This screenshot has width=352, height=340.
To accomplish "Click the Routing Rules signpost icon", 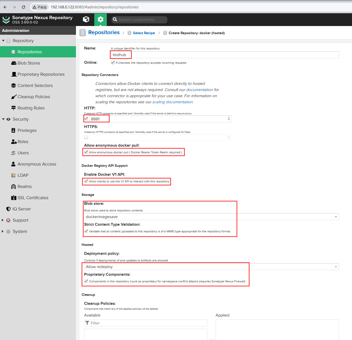I will [x=14, y=108].
